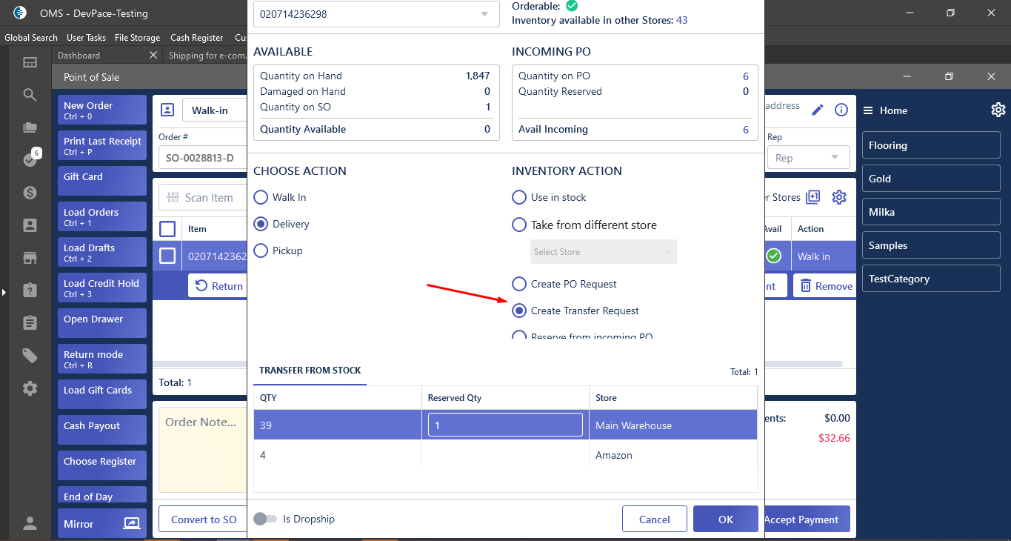Tick the item row checkbox
1011x541 pixels.
167,256
